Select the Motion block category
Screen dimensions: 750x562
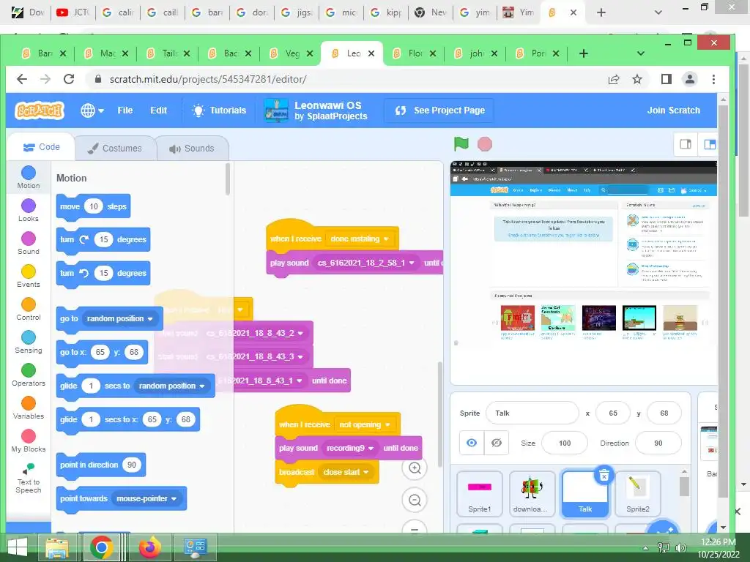[29, 177]
